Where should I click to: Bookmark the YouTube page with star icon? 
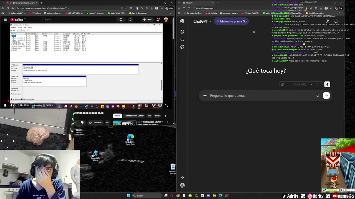[126, 8]
